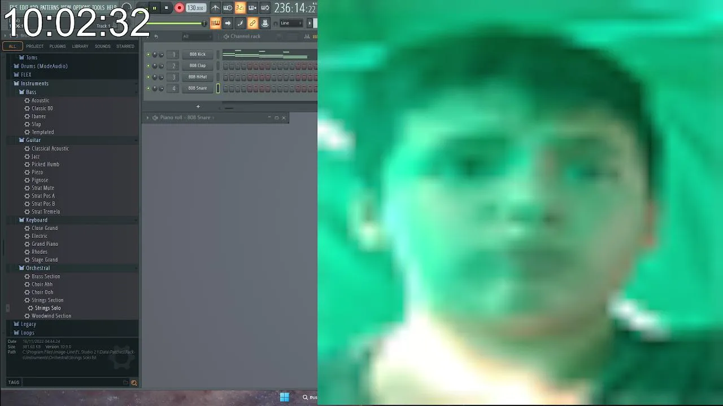Toggle the loop recording icon

(x=265, y=8)
